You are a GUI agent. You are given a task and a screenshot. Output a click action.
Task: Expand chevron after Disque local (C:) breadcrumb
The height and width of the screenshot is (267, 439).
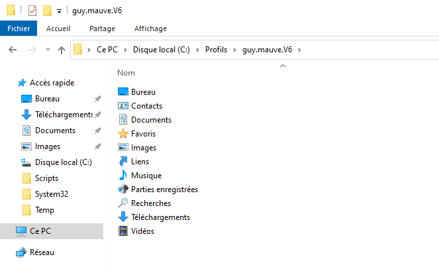(x=198, y=50)
